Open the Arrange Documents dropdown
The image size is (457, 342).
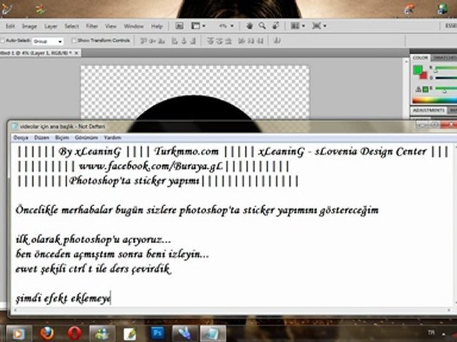click(x=298, y=26)
